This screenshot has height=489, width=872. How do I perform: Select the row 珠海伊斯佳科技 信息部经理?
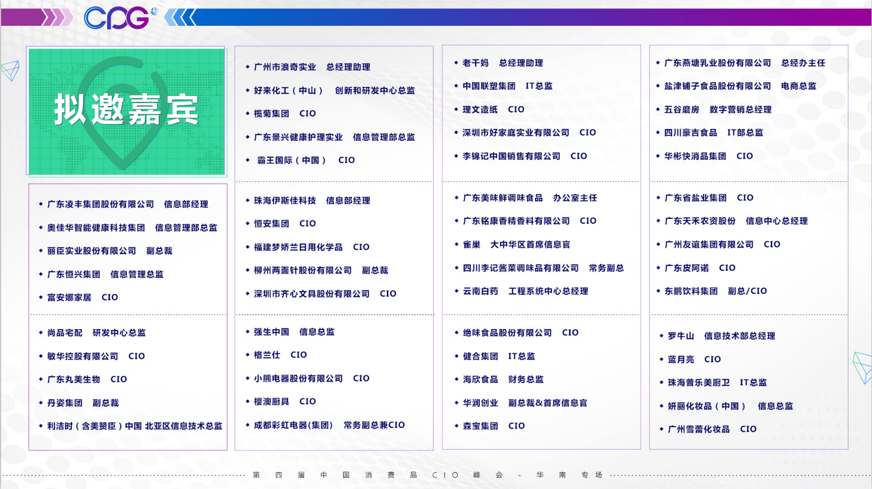pyautogui.click(x=308, y=200)
